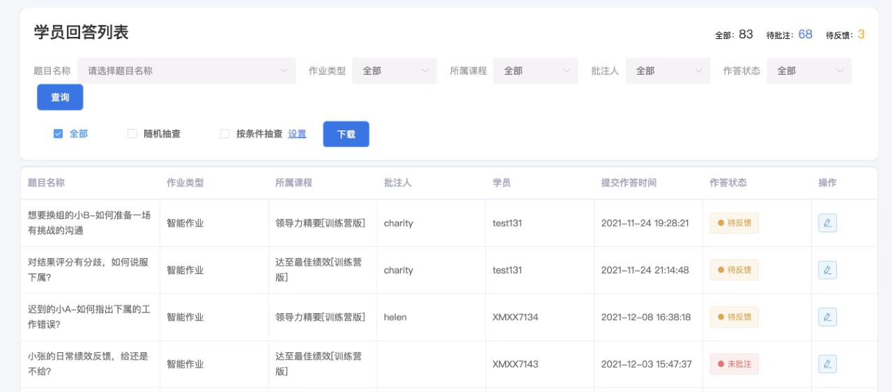The width and height of the screenshot is (892, 392).
Task: Select title 迟到的小A-如何指出下属的工作错误?
Action: [x=89, y=317]
